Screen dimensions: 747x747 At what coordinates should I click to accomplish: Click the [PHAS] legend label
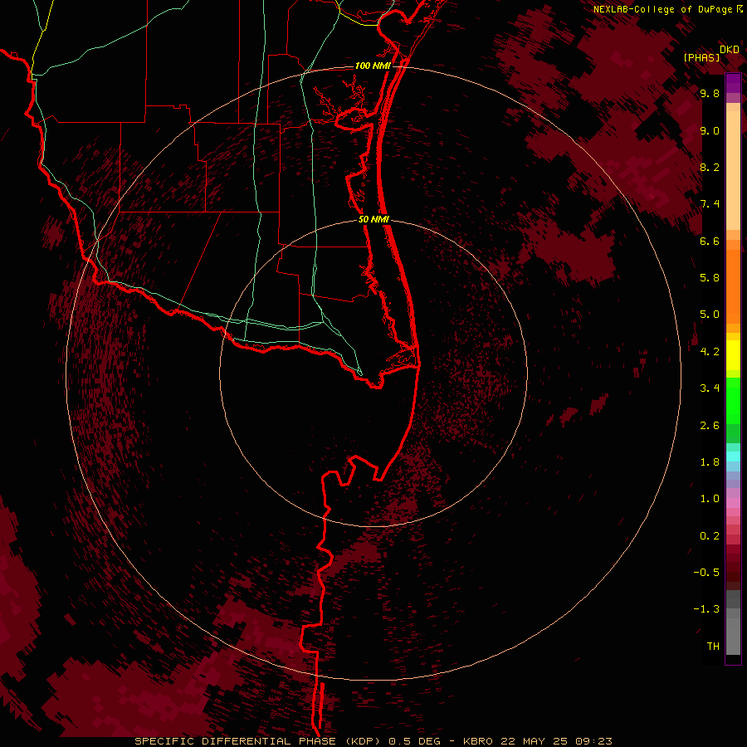tap(701, 58)
